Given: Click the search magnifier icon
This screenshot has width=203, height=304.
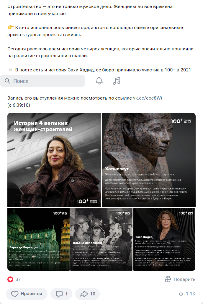Looking at the screenshot, I should (x=7, y=81).
